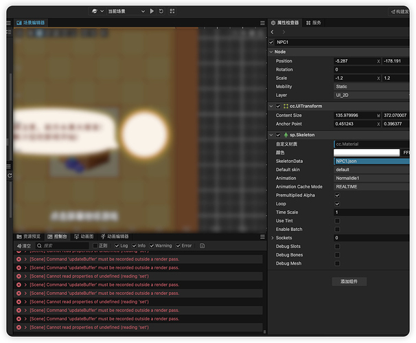The width and height of the screenshot is (416, 343).
Task: Collapse the sp.Skeleton component
Action: (x=271, y=135)
